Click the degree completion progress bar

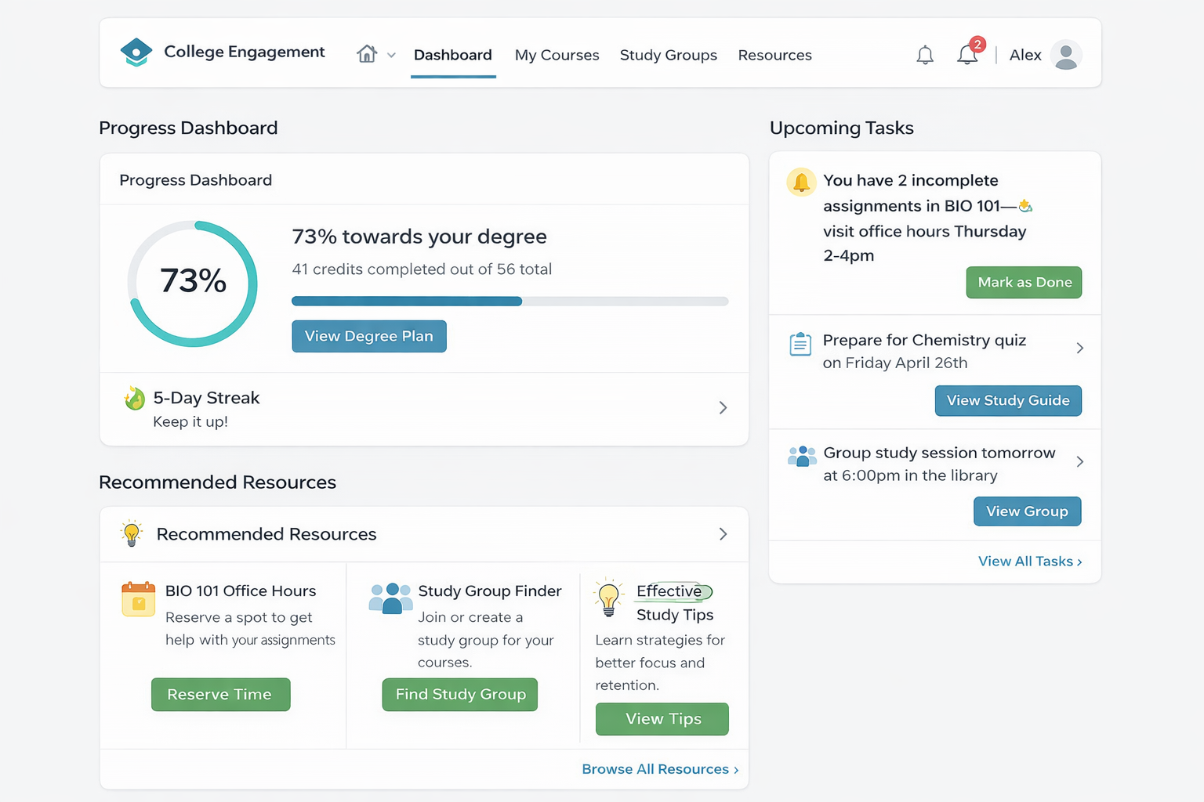510,301
